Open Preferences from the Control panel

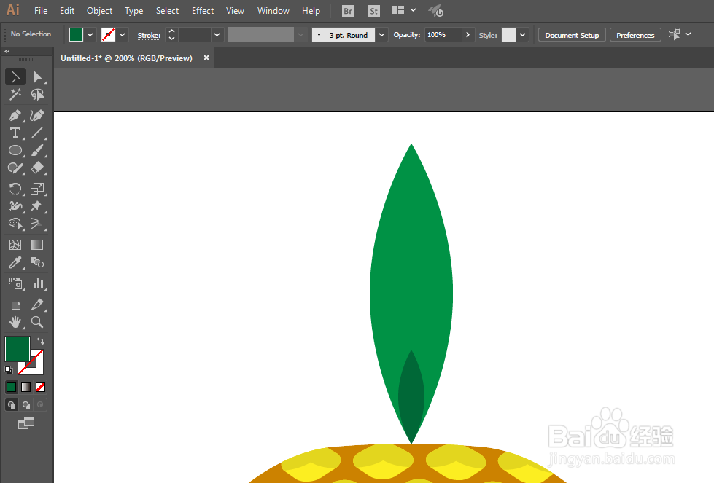[635, 34]
